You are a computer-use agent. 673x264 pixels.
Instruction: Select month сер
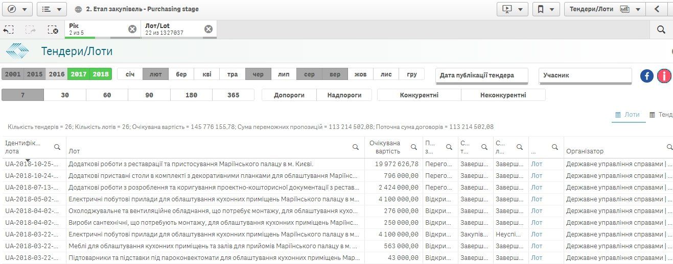(309, 74)
